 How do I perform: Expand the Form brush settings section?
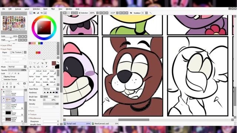point(31,111)
